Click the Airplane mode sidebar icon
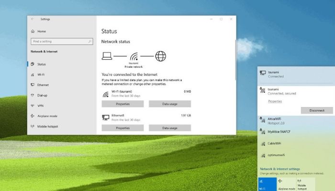Image resolution: width=335 pixels, height=191 pixels. (33, 116)
